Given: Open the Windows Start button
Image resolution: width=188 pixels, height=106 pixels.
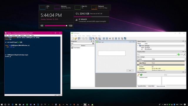Looking at the screenshot, I should 2,105.
